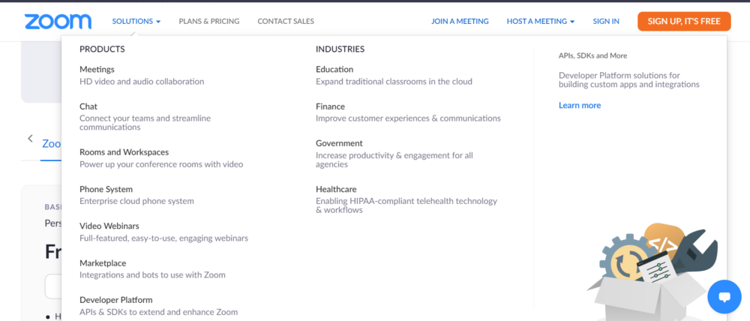
Task: Click the PRODUCTS column heading
Action: click(102, 49)
